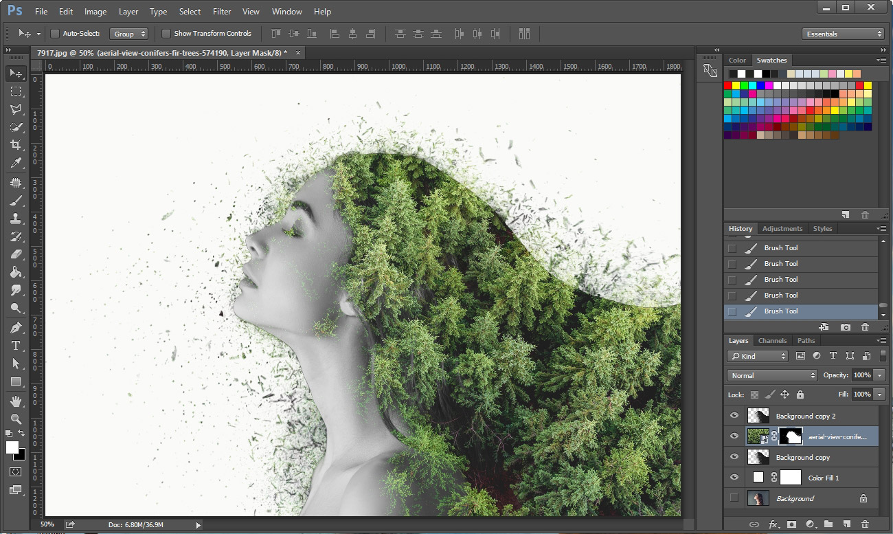Select the Pen tool
The image size is (893, 534).
tap(16, 328)
